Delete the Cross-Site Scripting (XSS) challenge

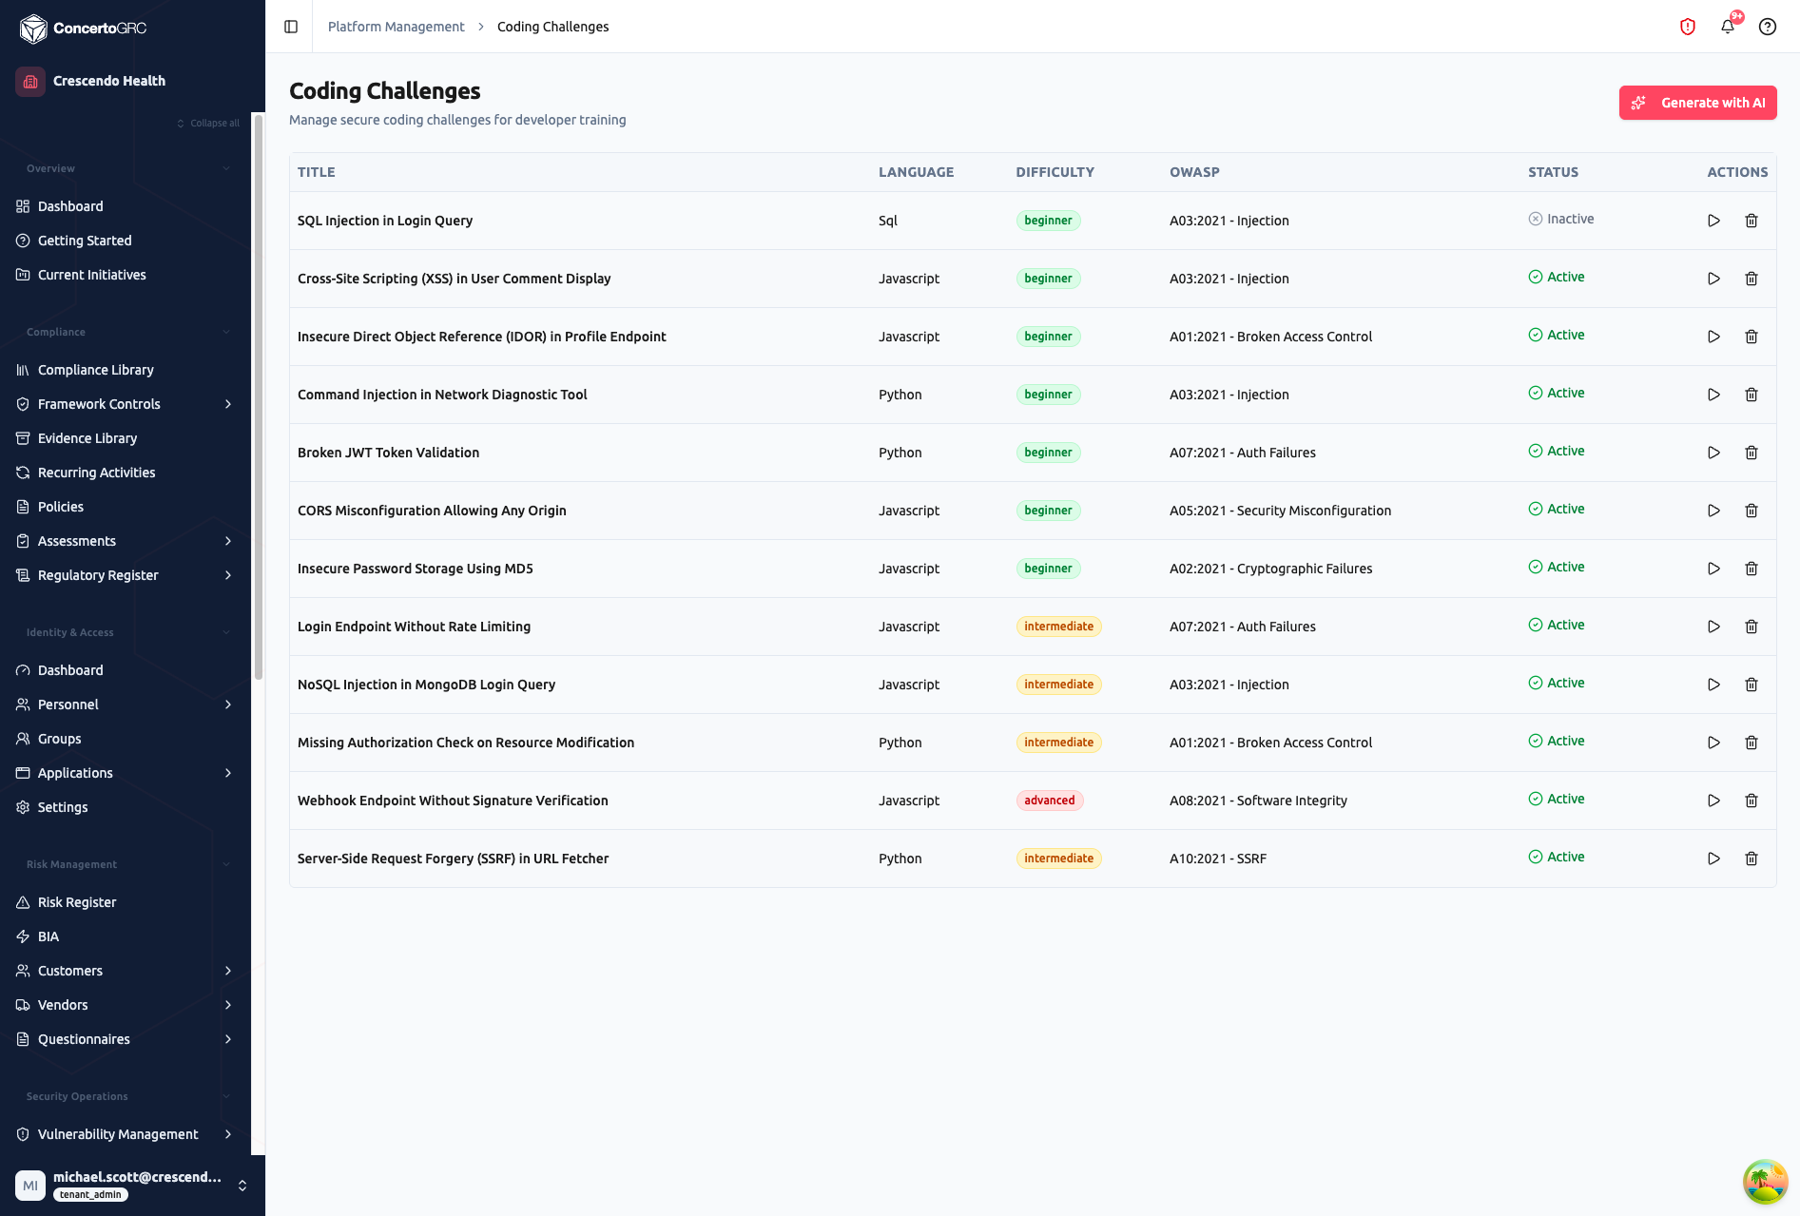(x=1752, y=279)
